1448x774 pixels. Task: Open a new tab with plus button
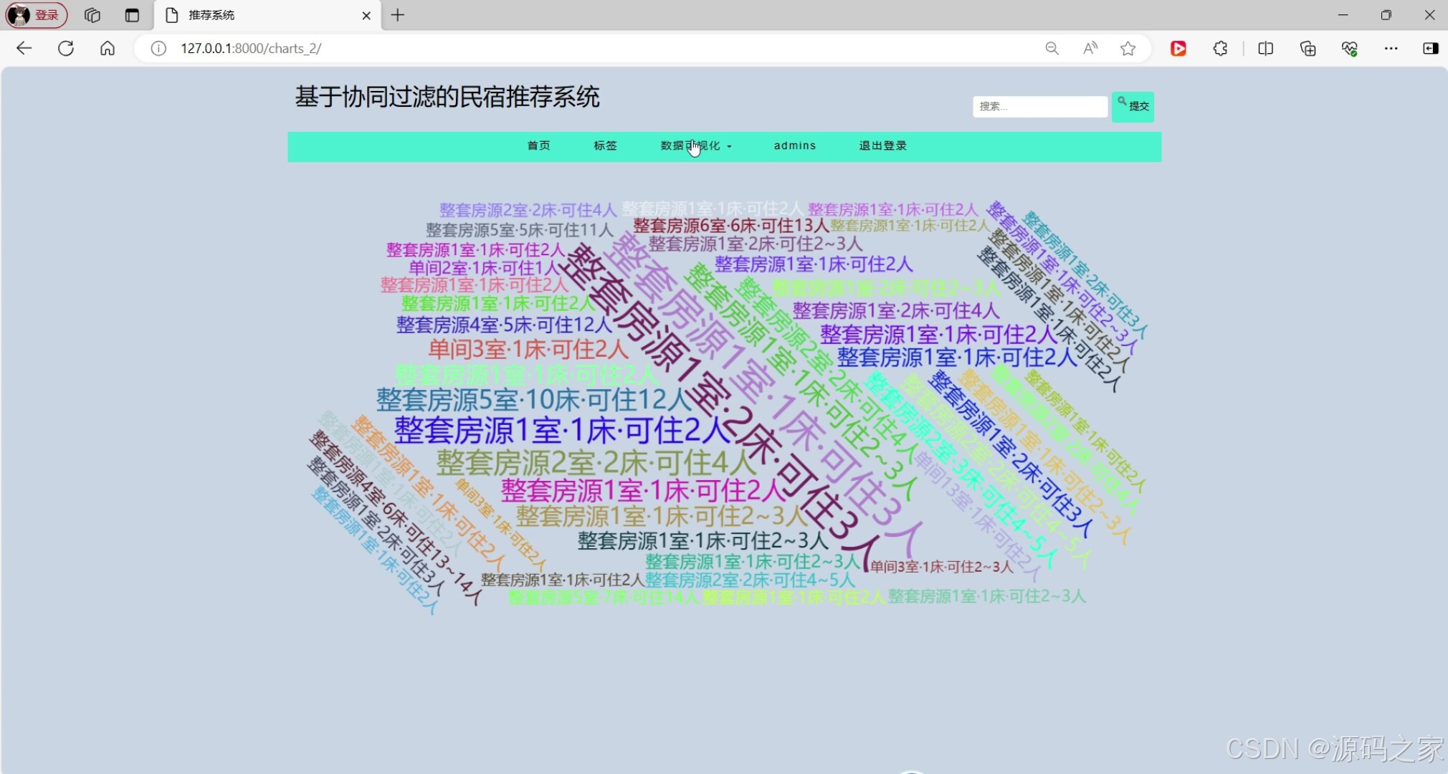[x=397, y=15]
